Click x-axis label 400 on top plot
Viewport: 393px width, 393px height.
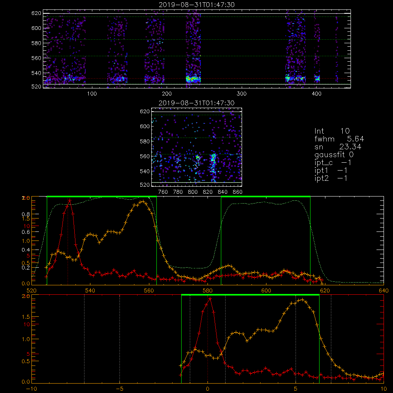[x=316, y=94]
